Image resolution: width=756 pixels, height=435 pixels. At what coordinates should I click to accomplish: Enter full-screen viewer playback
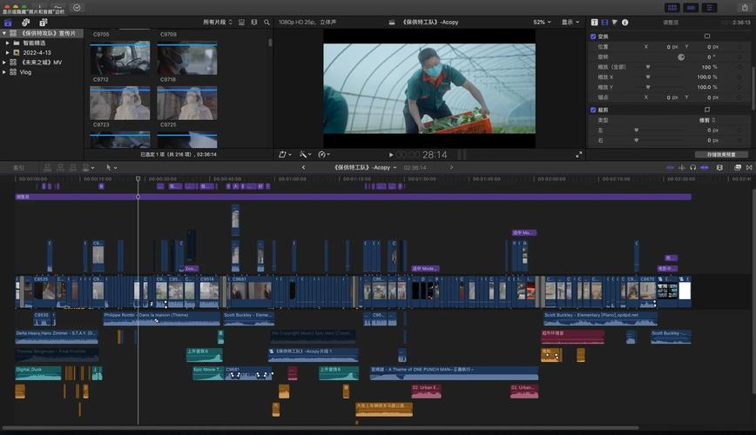(x=578, y=155)
